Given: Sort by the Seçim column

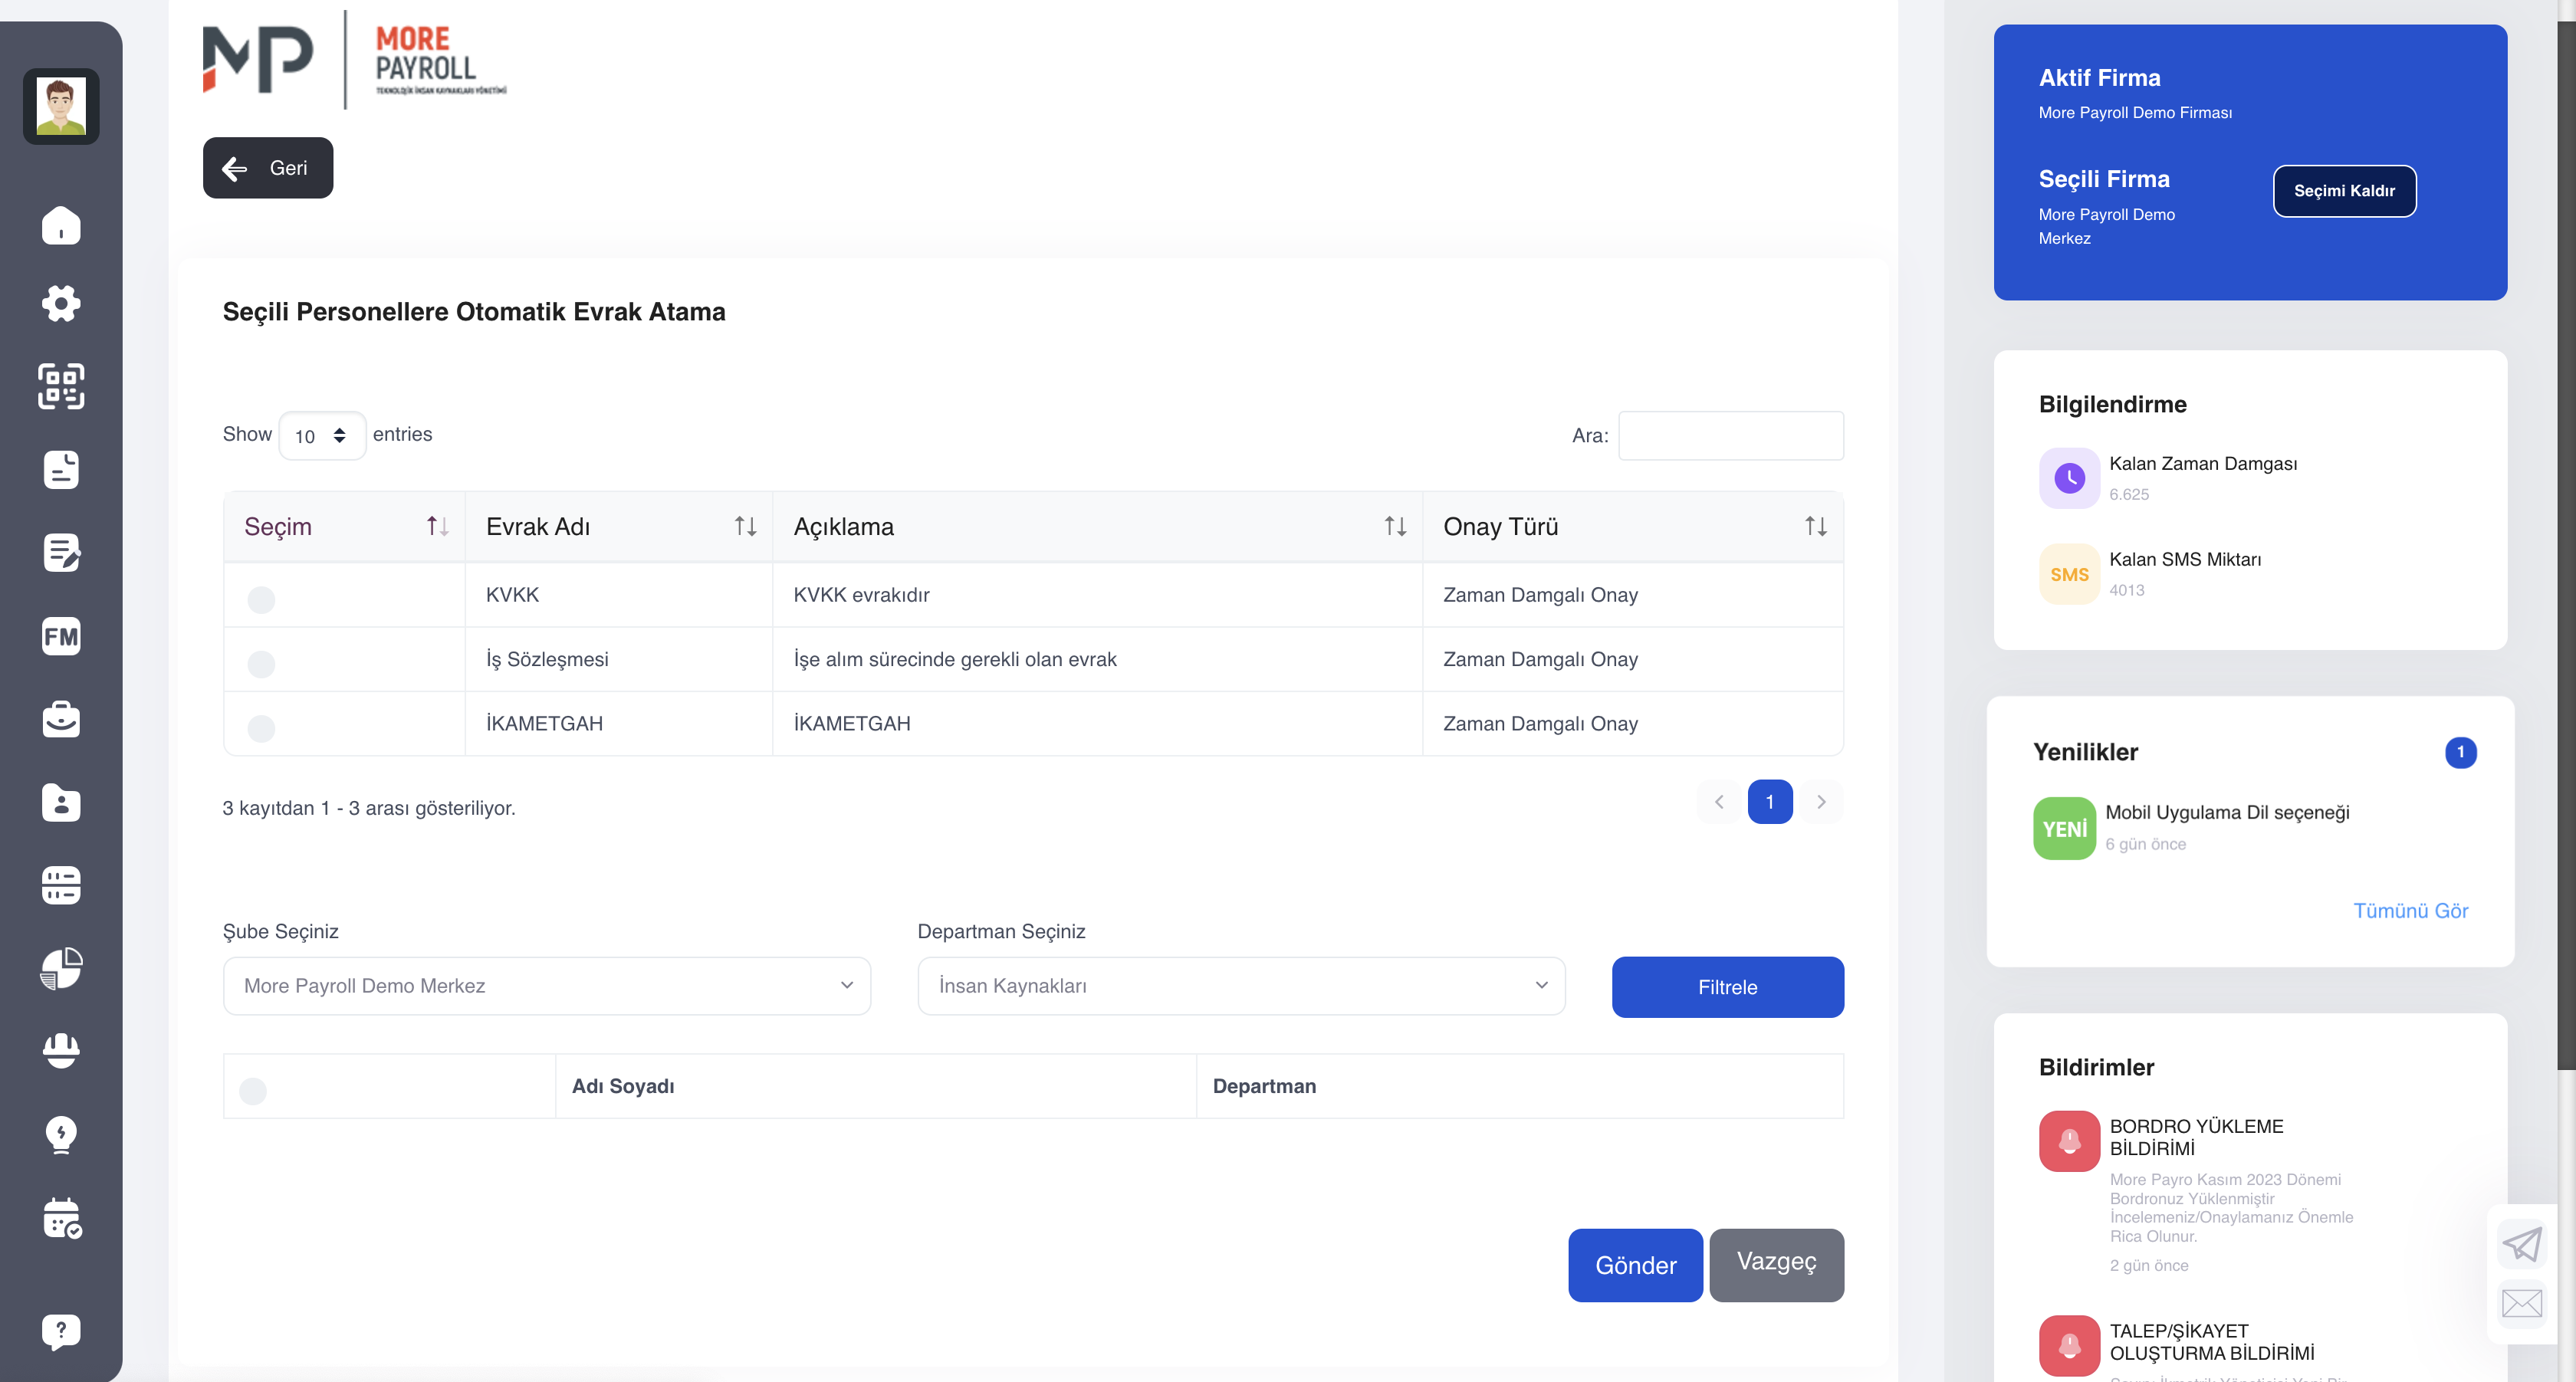Looking at the screenshot, I should [344, 526].
